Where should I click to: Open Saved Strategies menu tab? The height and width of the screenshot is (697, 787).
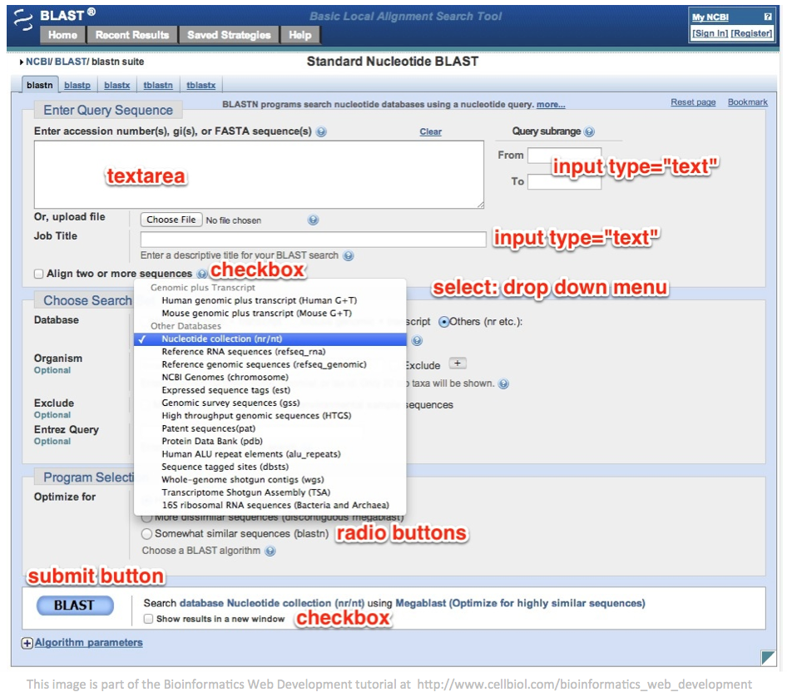coord(229,35)
